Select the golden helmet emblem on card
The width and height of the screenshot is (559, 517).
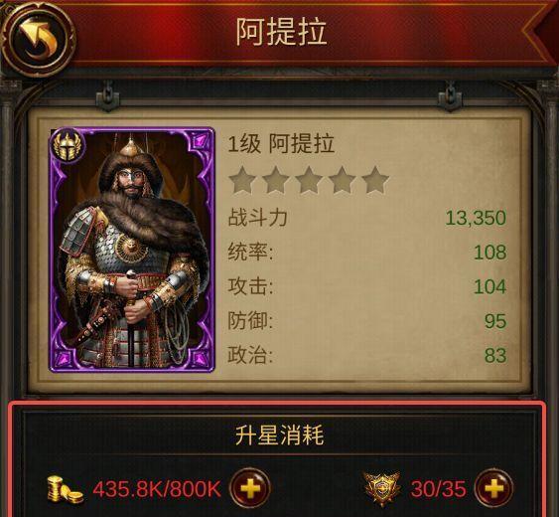point(68,146)
